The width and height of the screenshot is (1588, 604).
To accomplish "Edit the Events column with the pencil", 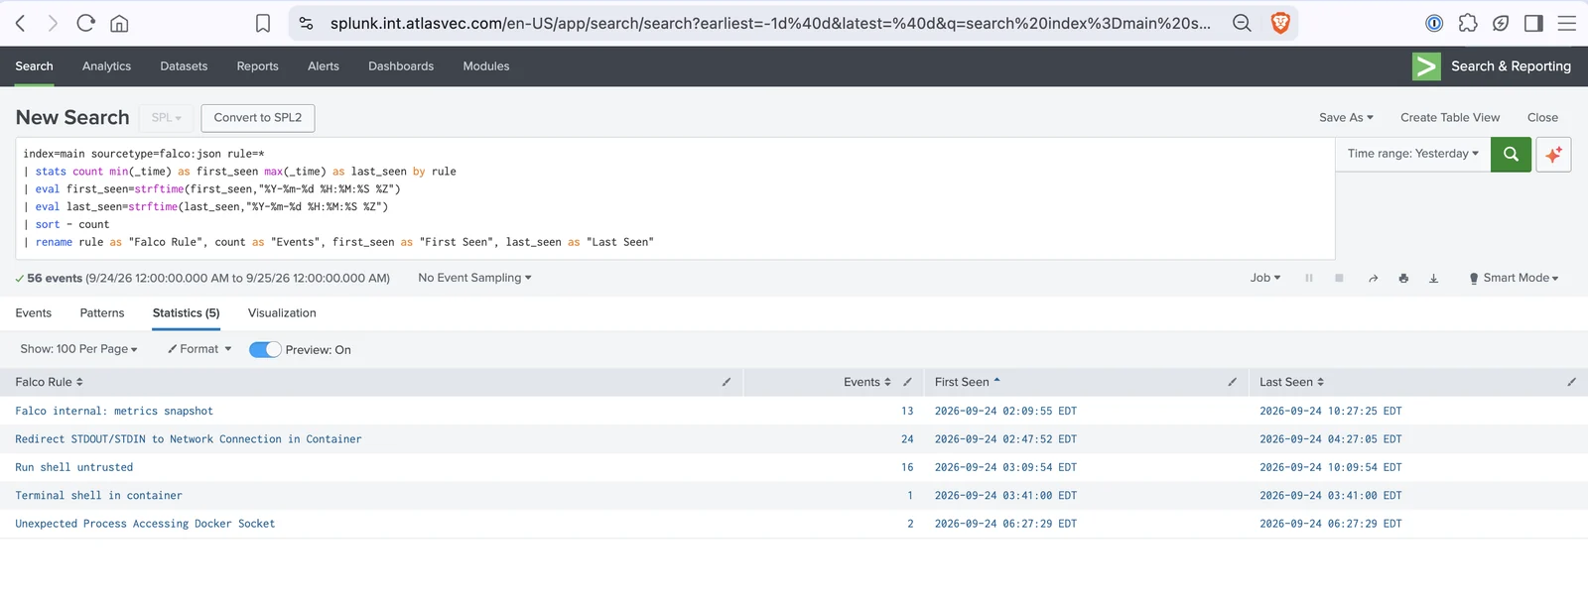I will [907, 382].
